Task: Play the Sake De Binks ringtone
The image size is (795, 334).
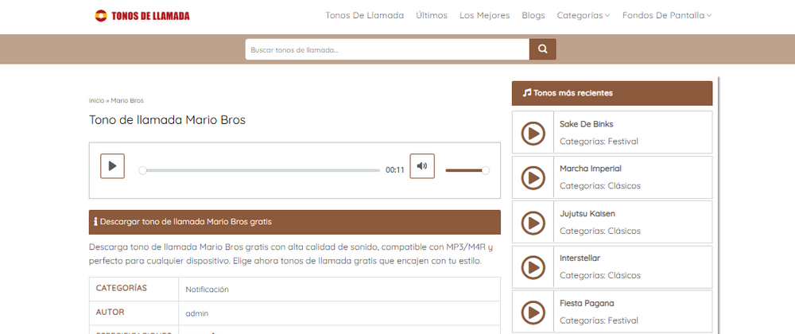Action: [533, 134]
